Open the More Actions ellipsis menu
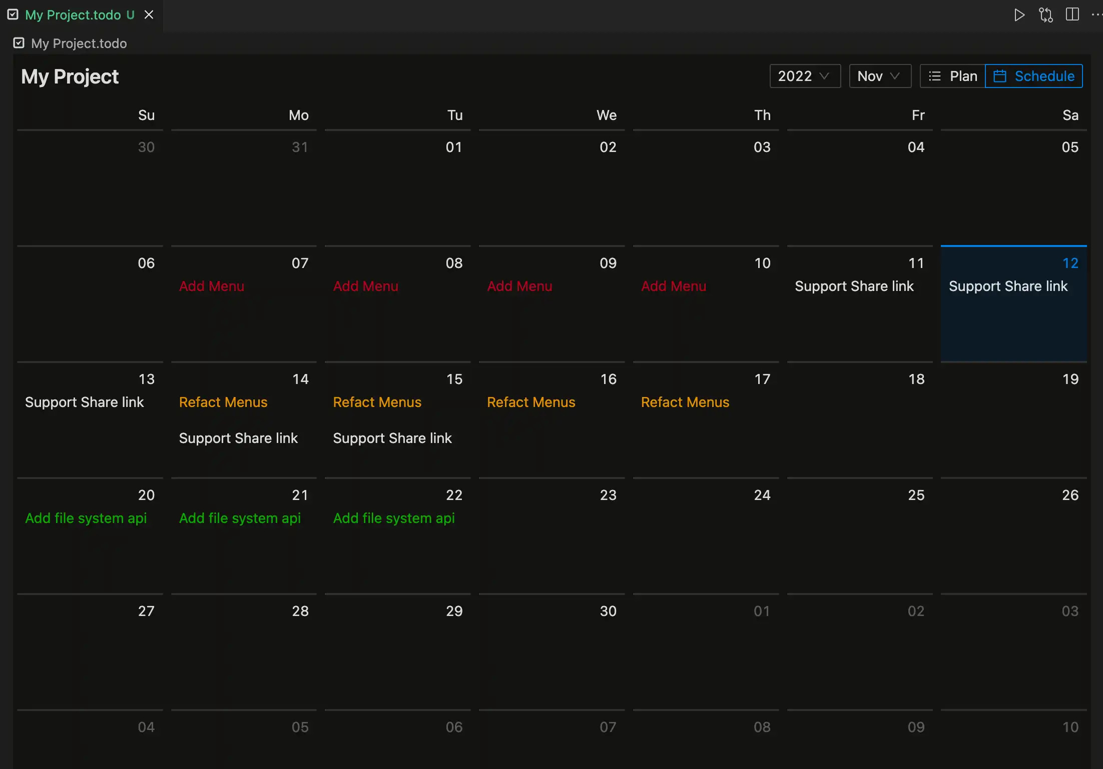This screenshot has height=769, width=1103. 1096,14
